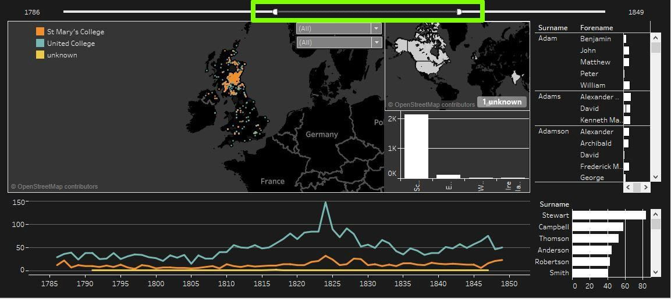Select the United College teal swatch
671x299 pixels.
(x=40, y=43)
